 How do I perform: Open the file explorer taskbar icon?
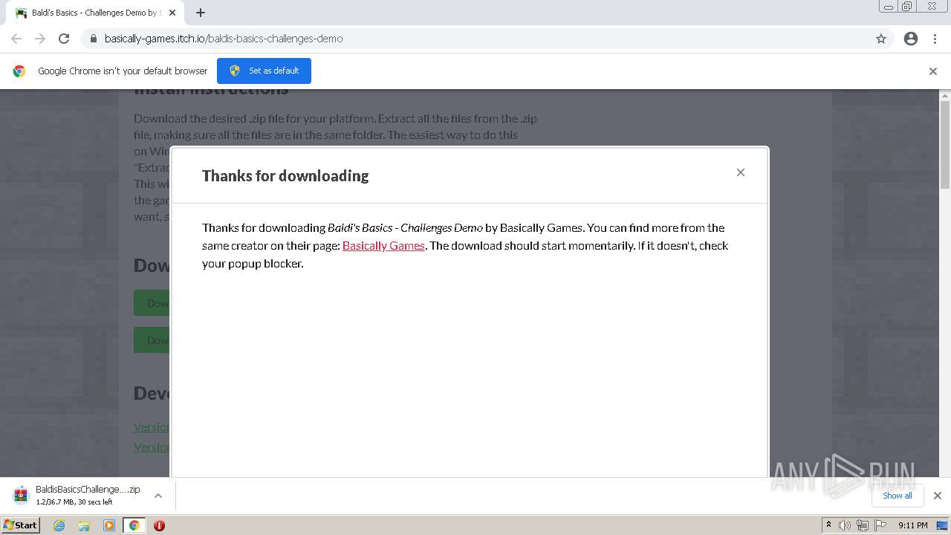point(84,525)
